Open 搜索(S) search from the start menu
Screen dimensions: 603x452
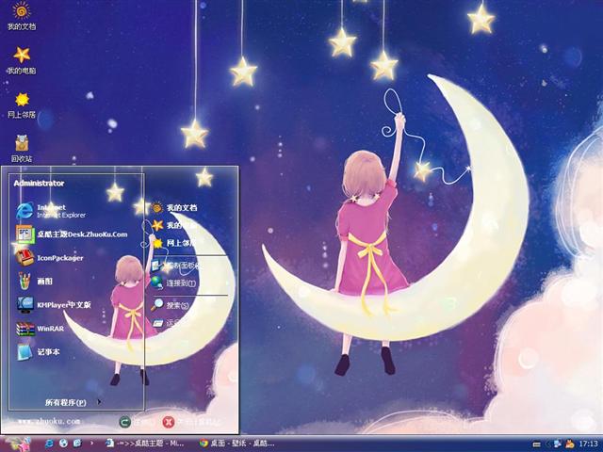point(170,305)
